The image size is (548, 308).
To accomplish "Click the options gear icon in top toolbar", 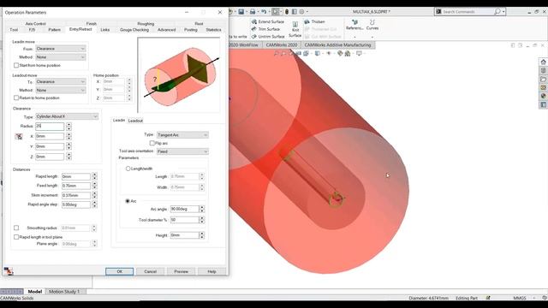I will click(x=302, y=11).
